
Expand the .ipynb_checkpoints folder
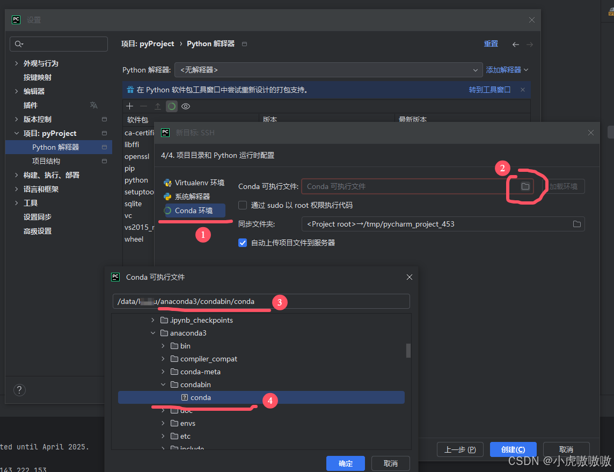click(x=153, y=320)
